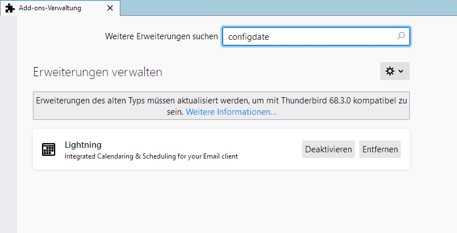The width and height of the screenshot is (457, 233).
Task: Click the puzzle piece tab icon
Action: (10, 8)
